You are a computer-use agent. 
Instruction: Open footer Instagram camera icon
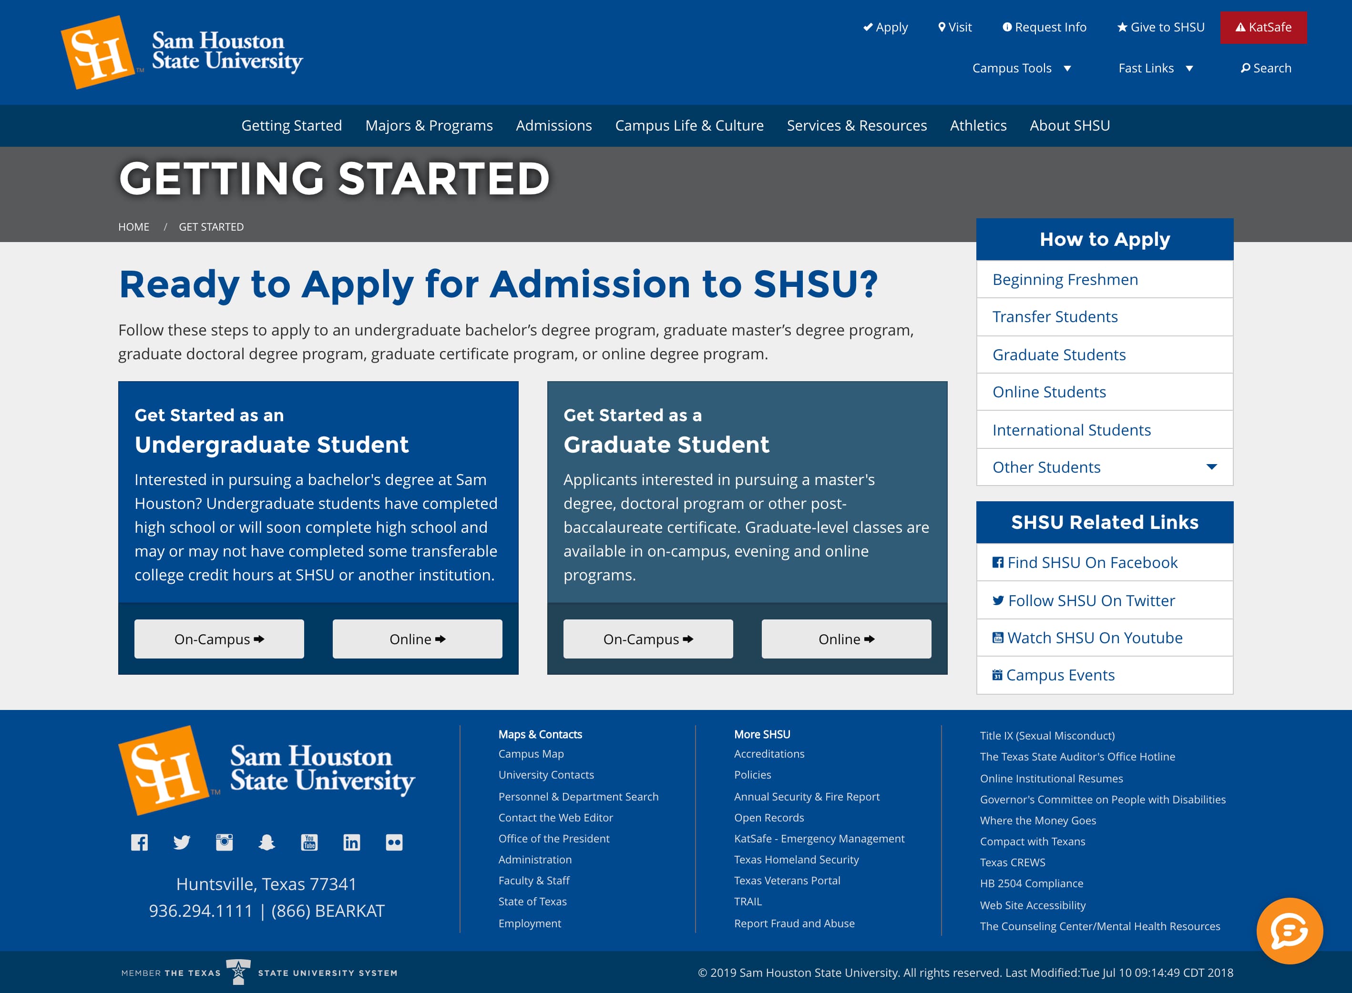pyautogui.click(x=225, y=842)
